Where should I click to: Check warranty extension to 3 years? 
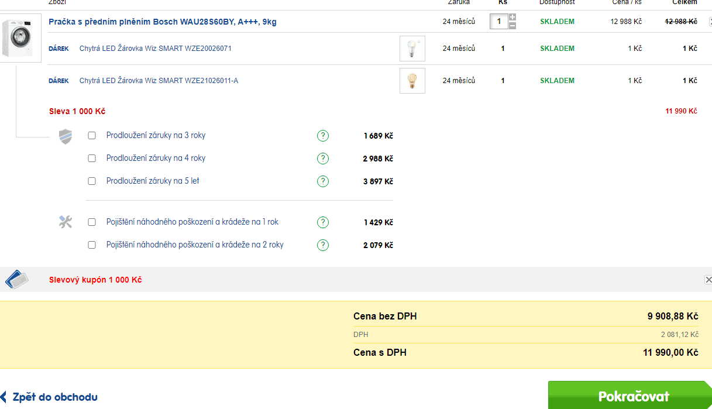point(92,136)
